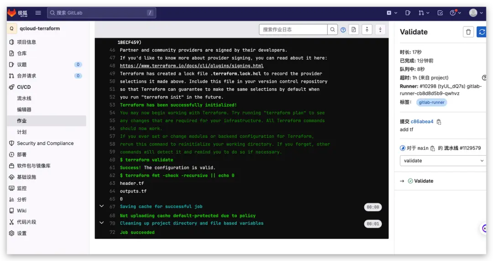Image resolution: width=493 pixels, height=261 pixels.
Task: Open pipeline #1129579 link
Action: 470,148
